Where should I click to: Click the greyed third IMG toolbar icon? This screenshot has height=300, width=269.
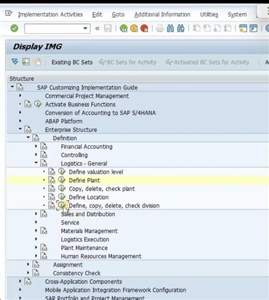pyautogui.click(x=37, y=62)
